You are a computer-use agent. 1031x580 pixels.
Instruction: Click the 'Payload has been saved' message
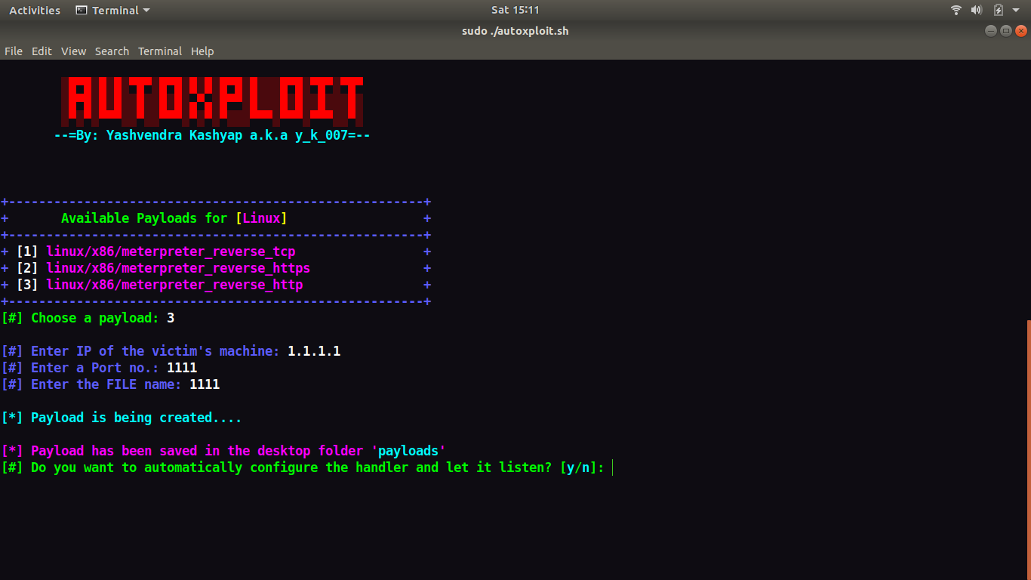[x=224, y=451]
